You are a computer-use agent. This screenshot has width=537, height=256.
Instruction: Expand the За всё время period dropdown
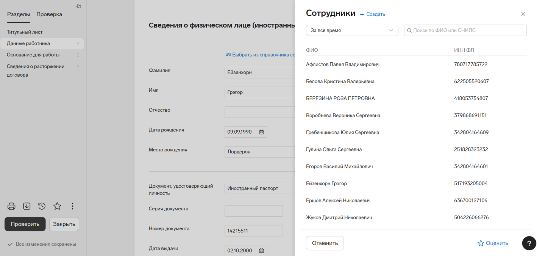tap(352, 31)
